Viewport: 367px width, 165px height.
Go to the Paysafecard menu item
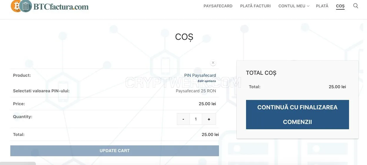218,6
